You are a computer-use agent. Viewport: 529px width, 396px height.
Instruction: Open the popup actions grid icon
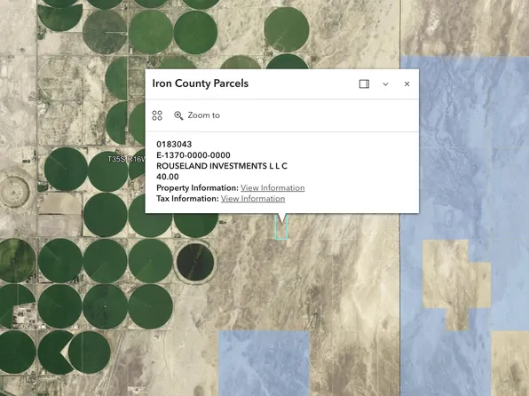[157, 115]
